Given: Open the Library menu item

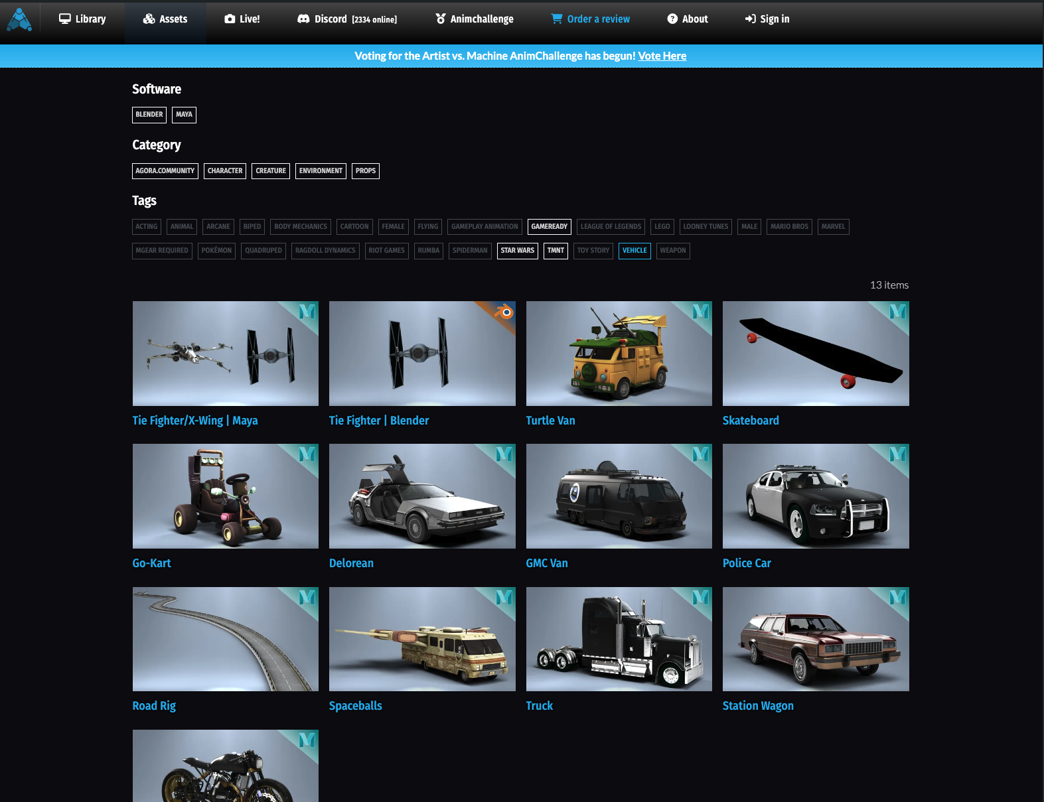Looking at the screenshot, I should pos(82,19).
